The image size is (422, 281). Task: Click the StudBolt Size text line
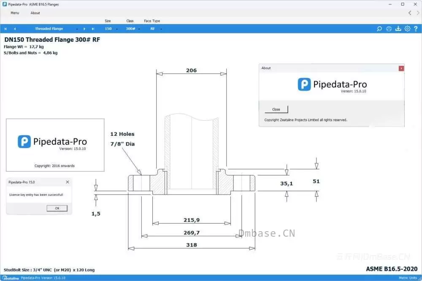coord(49,270)
